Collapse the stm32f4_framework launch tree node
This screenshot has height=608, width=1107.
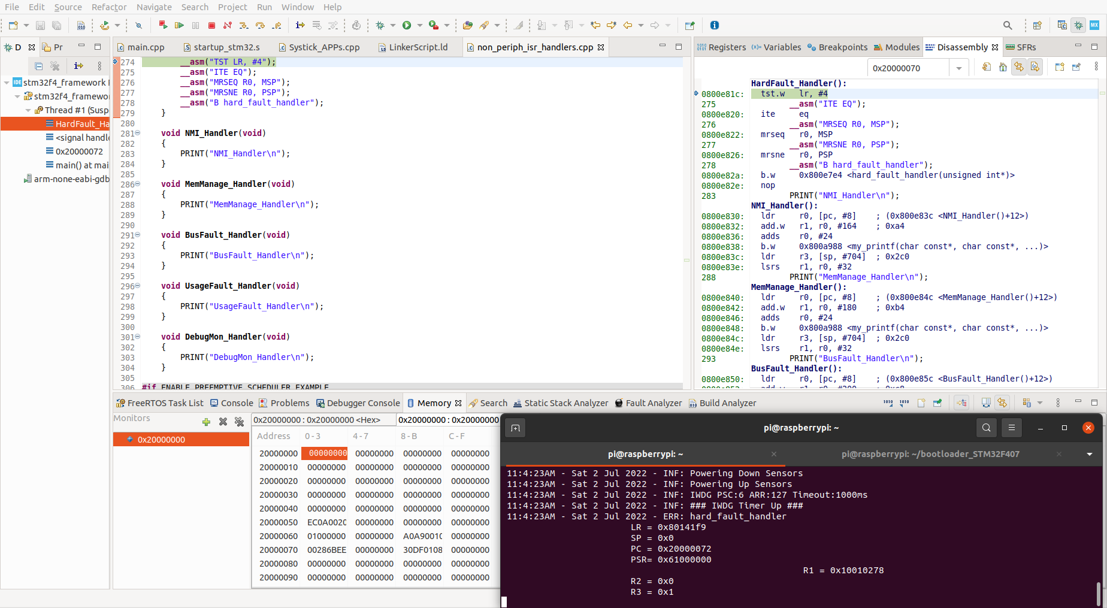tap(7, 83)
